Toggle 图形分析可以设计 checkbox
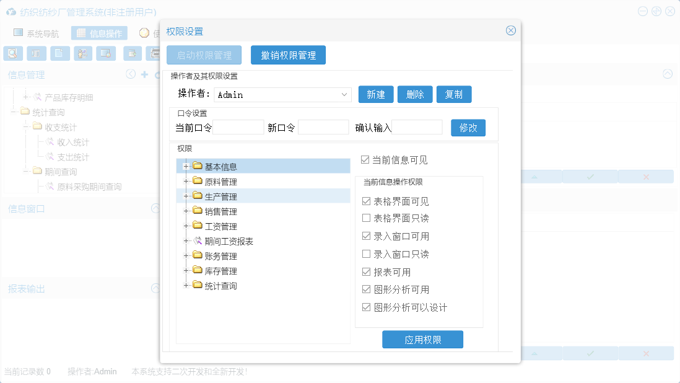680x383 pixels. (x=367, y=307)
